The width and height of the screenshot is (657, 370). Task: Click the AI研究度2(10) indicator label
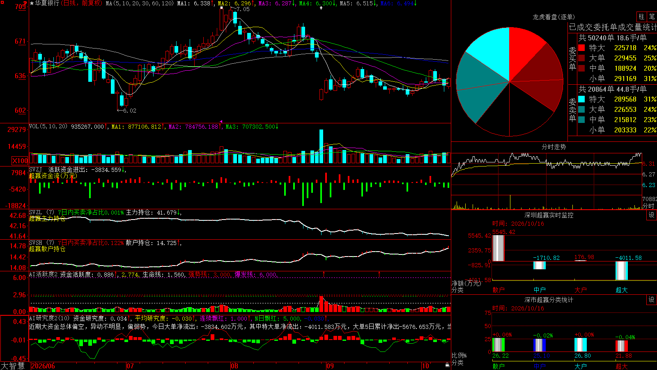click(x=50, y=318)
